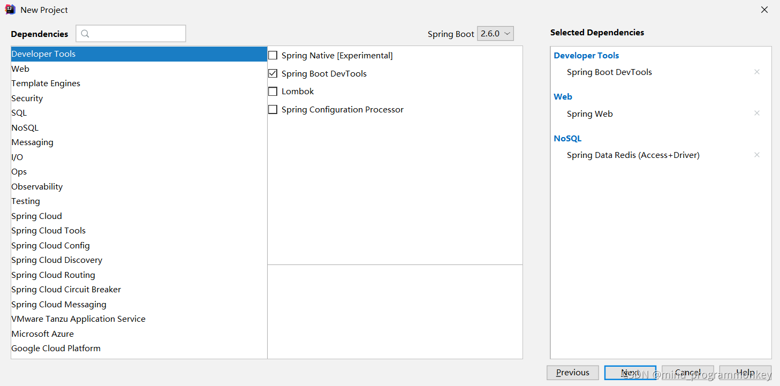Open the Ops category

[139, 172]
